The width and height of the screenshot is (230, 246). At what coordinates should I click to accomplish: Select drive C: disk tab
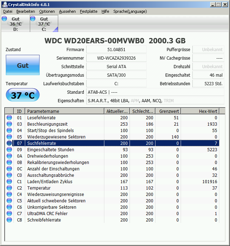click(x=44, y=23)
